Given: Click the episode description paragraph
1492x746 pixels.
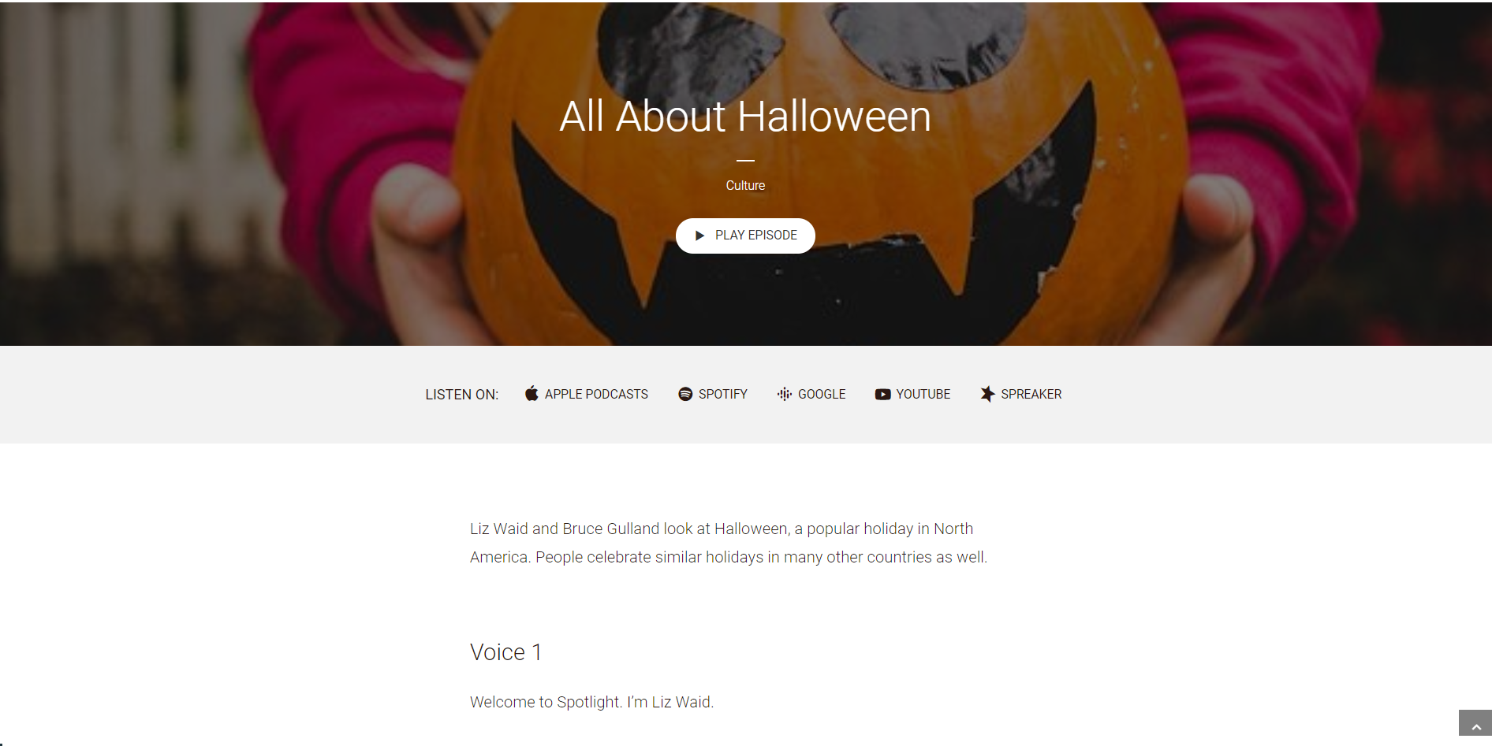Looking at the screenshot, I should tap(729, 543).
